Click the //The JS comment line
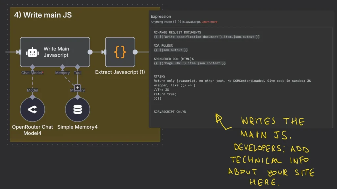 coord(161,90)
